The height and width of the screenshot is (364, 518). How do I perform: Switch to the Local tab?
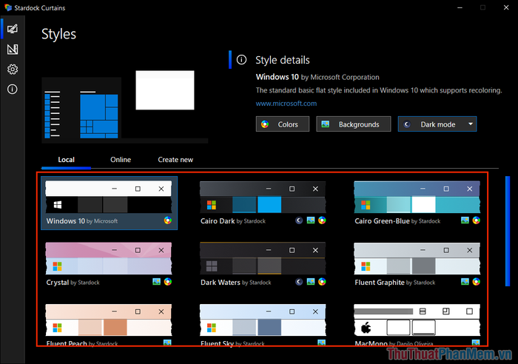(66, 160)
